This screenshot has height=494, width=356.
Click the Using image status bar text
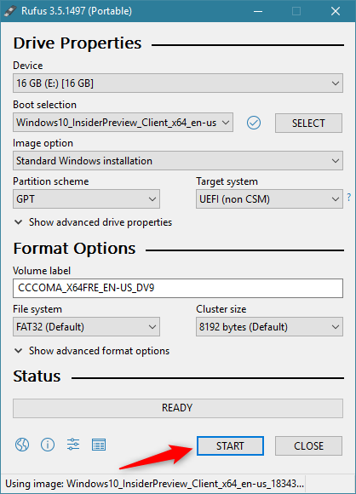[154, 484]
